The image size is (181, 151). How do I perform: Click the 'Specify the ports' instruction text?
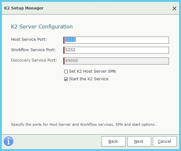pyautogui.click(x=83, y=124)
